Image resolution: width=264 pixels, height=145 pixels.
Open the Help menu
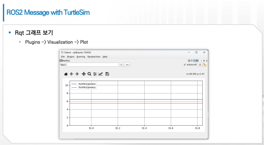(105, 57)
